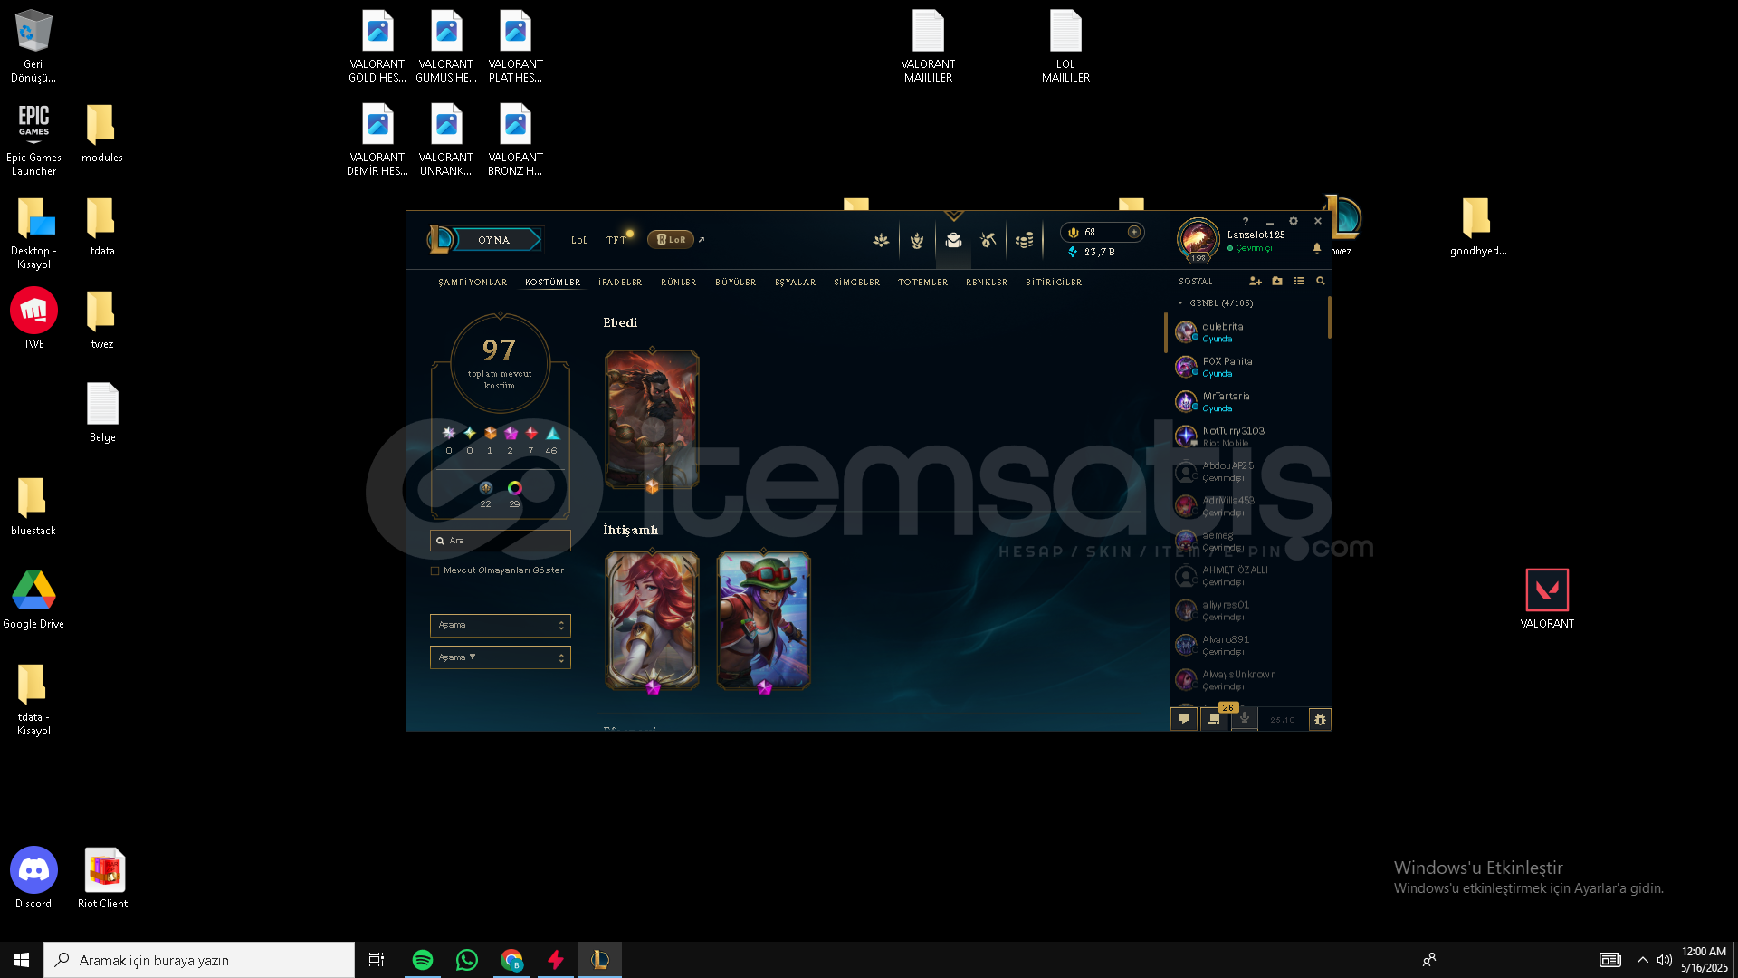
Task: Select the red-haired İhtişamlı skin card
Action: click(652, 620)
